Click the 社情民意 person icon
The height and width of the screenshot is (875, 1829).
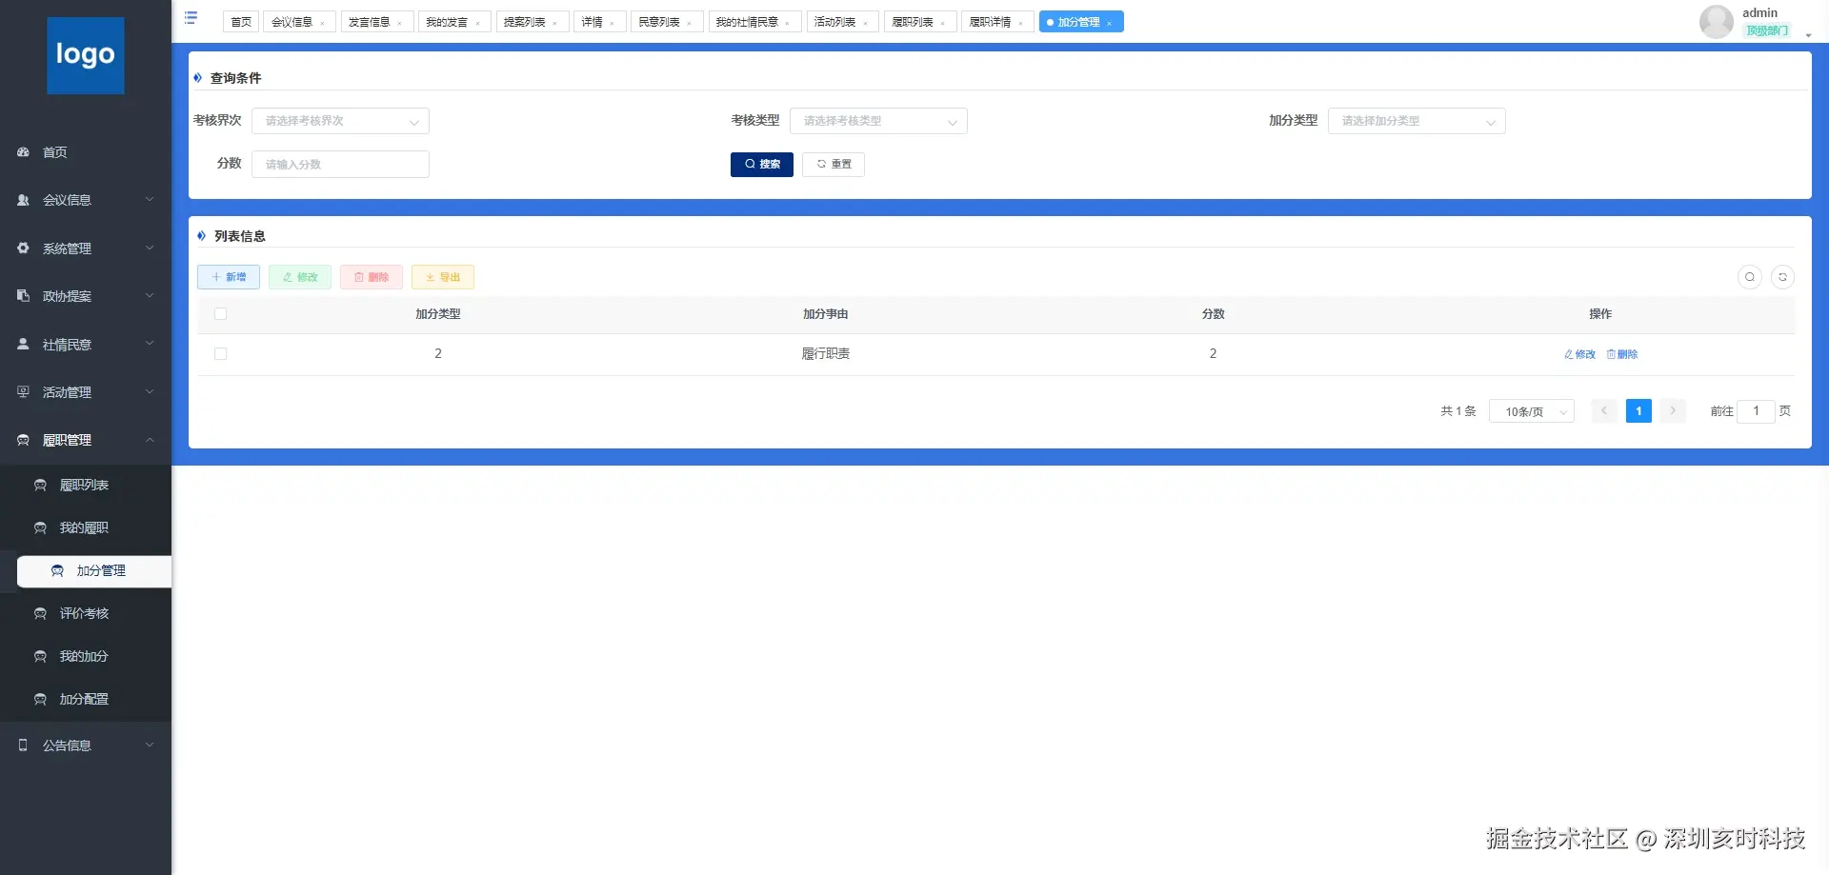click(23, 345)
